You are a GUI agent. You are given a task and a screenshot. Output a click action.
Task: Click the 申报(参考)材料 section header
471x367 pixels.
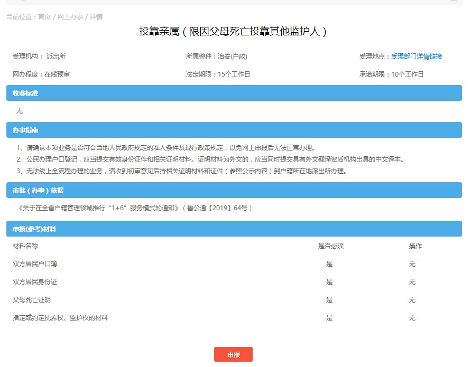coord(35,229)
